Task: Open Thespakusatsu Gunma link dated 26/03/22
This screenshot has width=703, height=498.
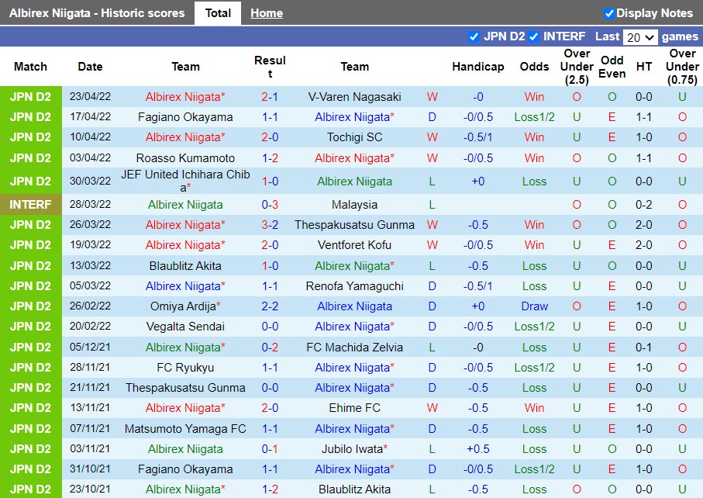Action: (355, 225)
